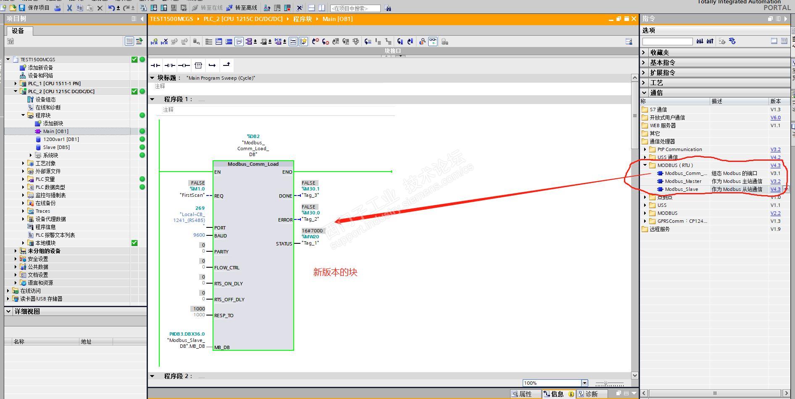
Task: Click the Save Project (保存项目) button
Action: click(34, 8)
